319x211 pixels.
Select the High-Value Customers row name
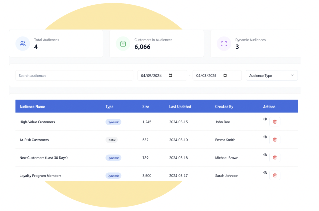37,122
